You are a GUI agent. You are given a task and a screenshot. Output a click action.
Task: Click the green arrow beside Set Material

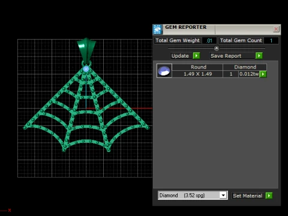[269, 196]
